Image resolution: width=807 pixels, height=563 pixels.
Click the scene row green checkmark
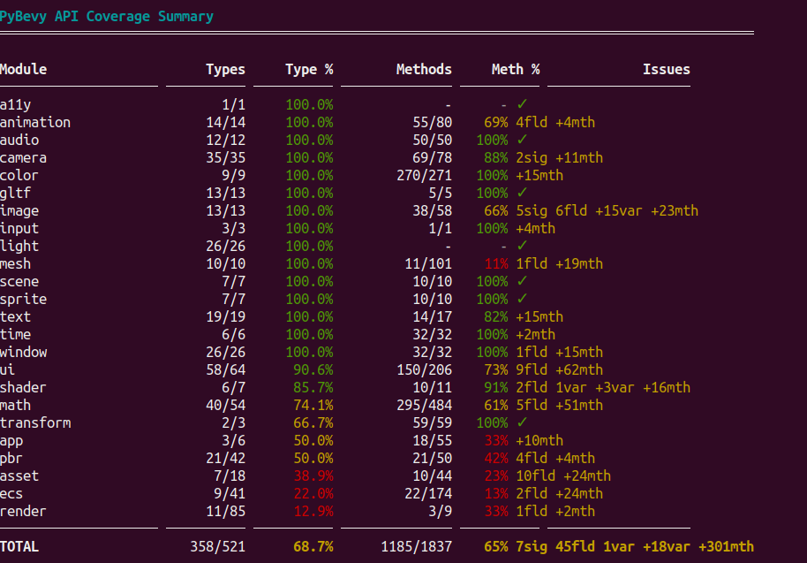[x=522, y=281]
